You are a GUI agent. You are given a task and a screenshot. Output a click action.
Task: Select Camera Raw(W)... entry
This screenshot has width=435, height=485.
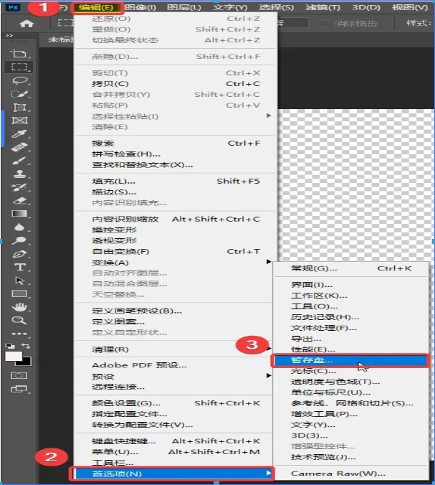click(350, 474)
